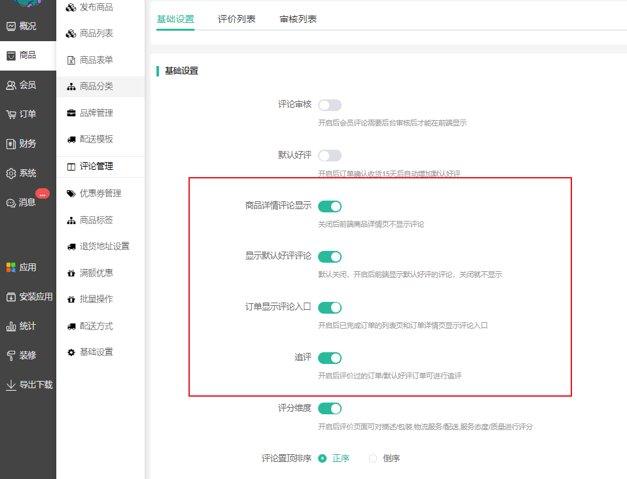Enable the 评论审核 toggle switch
627x479 pixels.
(x=329, y=105)
